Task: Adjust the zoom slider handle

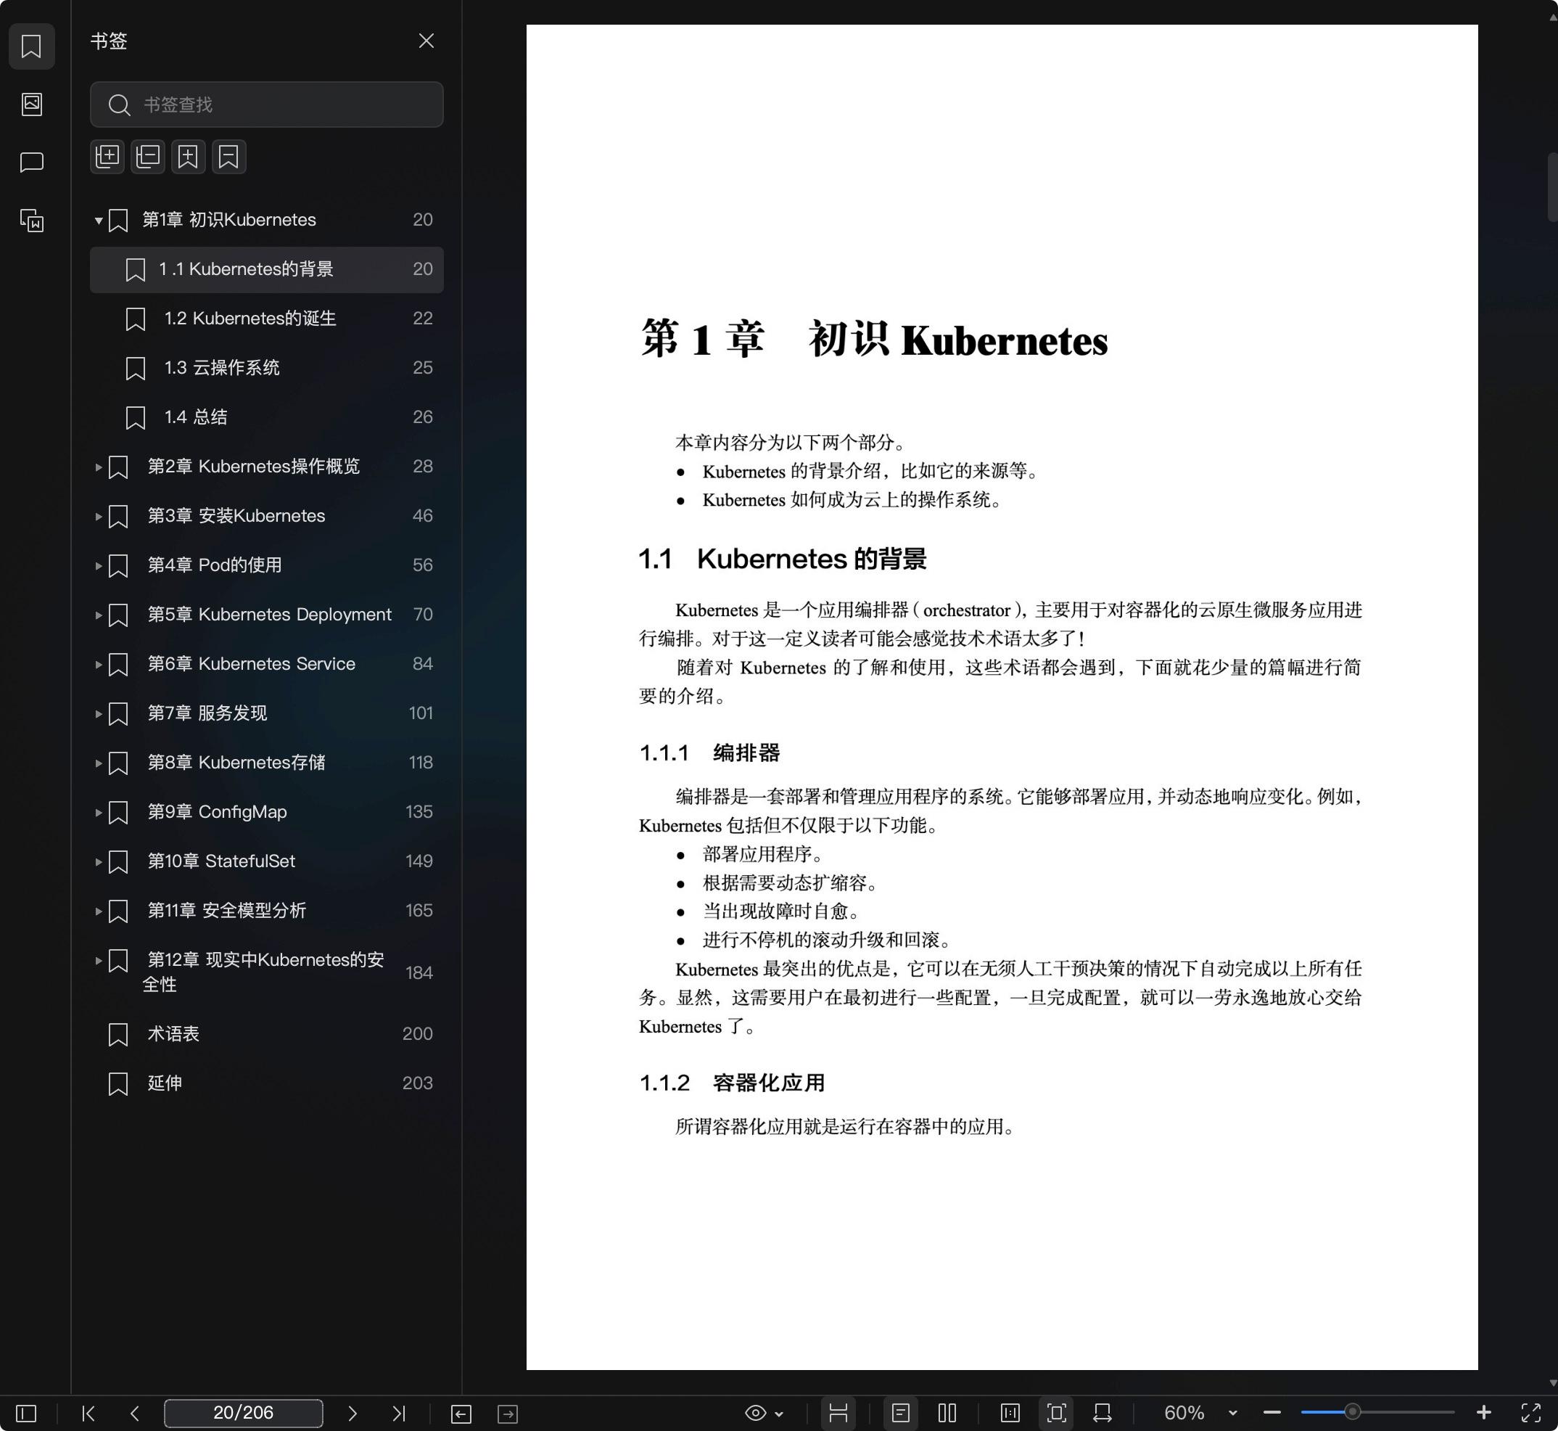Action: coord(1352,1411)
